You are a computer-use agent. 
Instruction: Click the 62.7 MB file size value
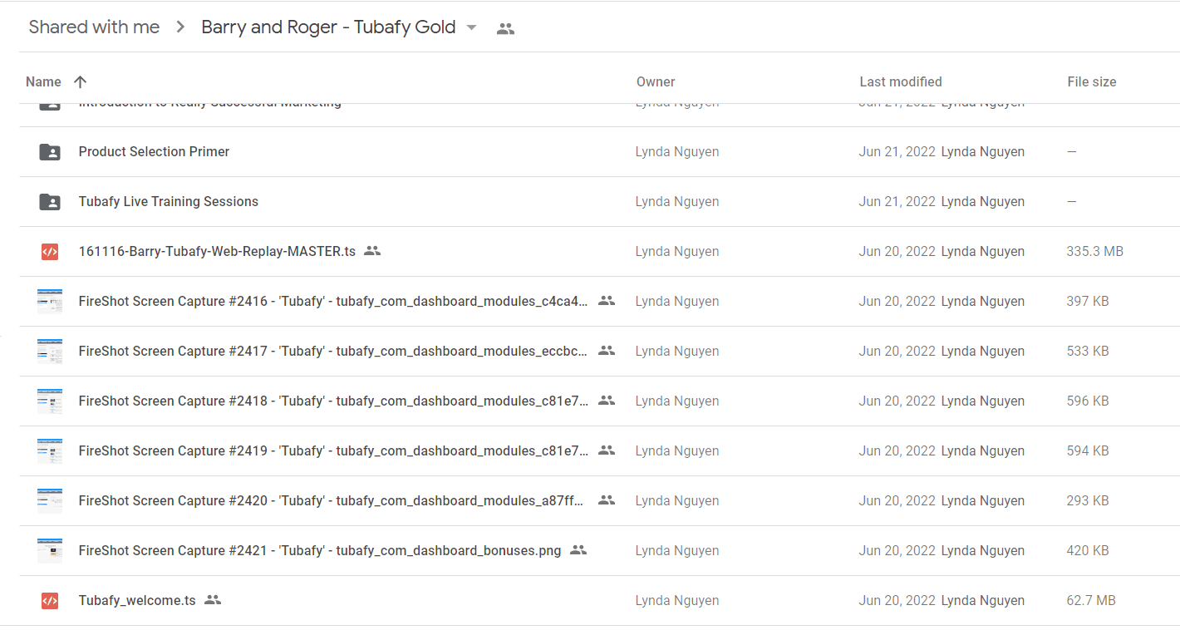(x=1091, y=600)
